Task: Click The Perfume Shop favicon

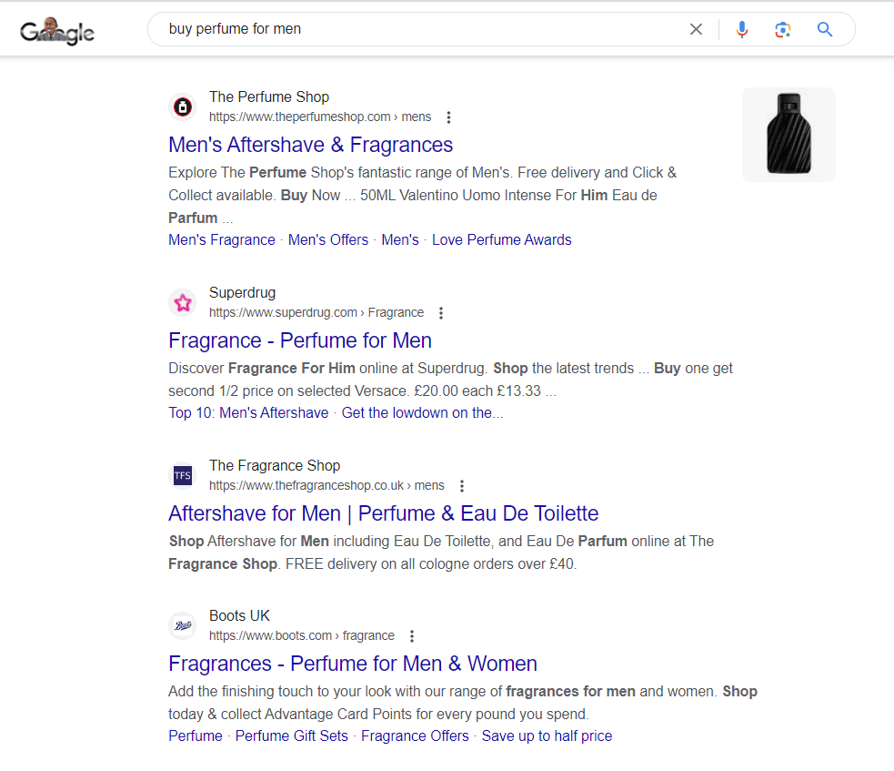Action: pyautogui.click(x=182, y=107)
